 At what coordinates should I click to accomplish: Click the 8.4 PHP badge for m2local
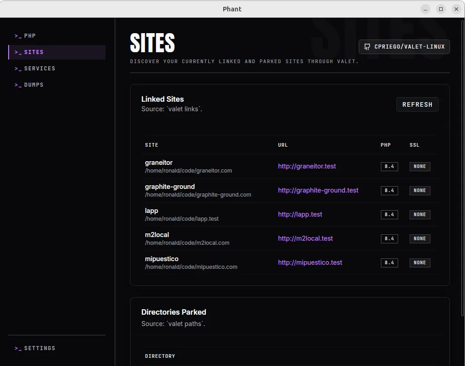(x=390, y=238)
